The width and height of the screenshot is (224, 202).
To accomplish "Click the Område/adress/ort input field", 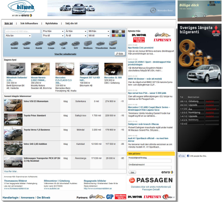I will click(x=150, y=167).
